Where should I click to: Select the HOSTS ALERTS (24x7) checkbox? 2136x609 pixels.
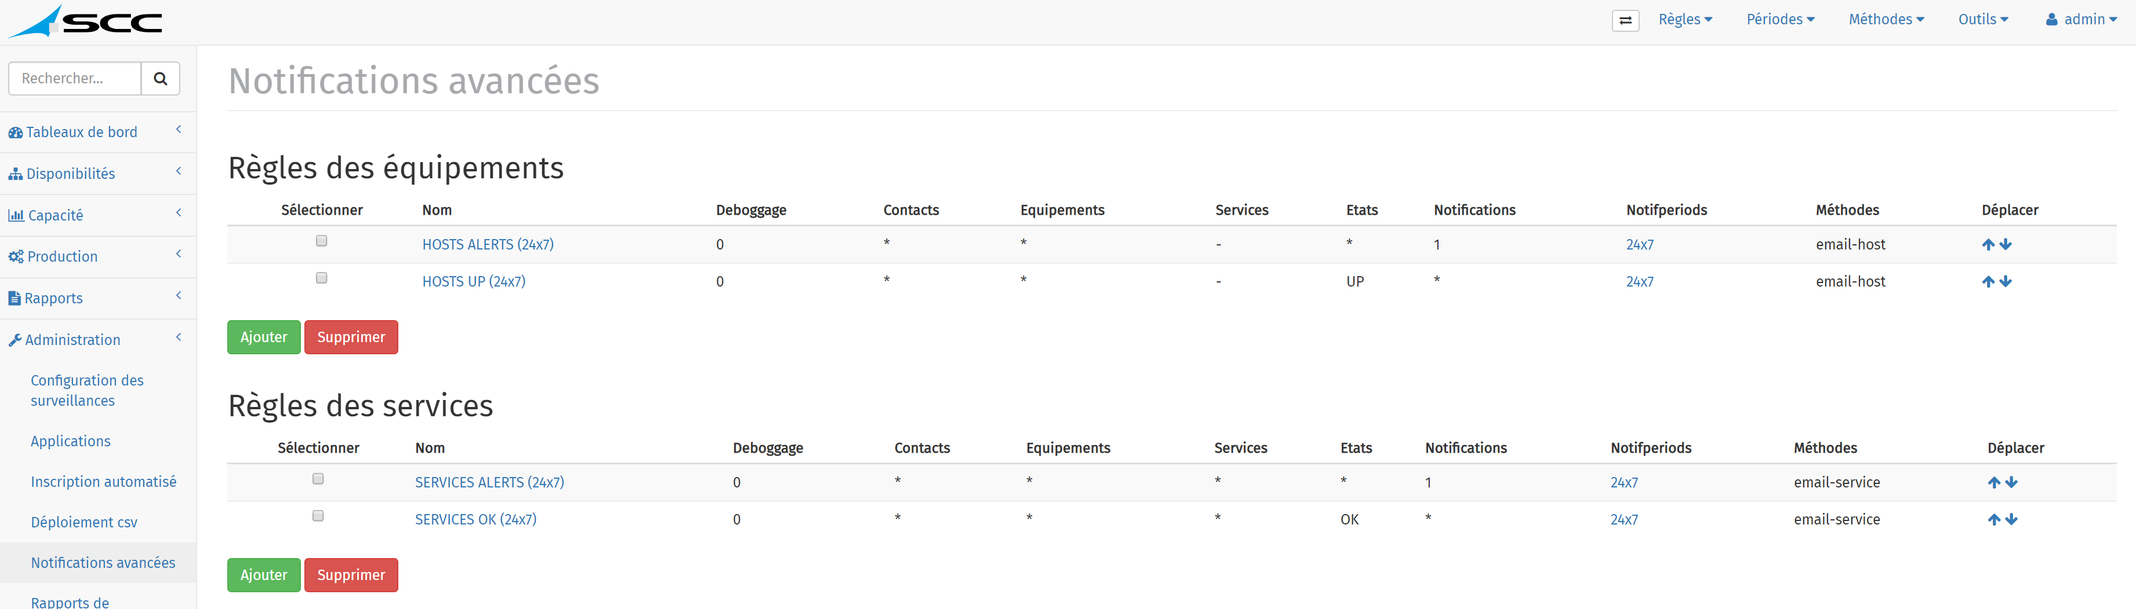pos(322,241)
